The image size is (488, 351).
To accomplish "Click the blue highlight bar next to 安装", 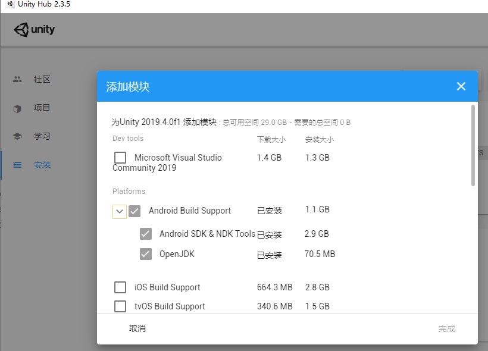I will (x=1, y=165).
